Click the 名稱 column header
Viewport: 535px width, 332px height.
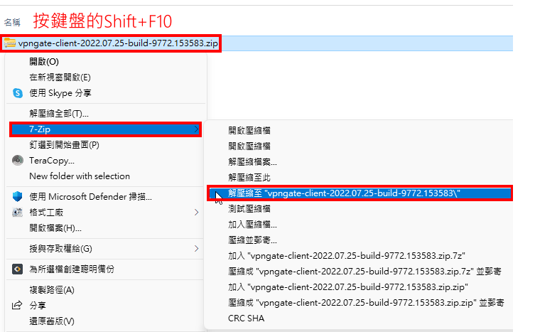pyautogui.click(x=12, y=23)
